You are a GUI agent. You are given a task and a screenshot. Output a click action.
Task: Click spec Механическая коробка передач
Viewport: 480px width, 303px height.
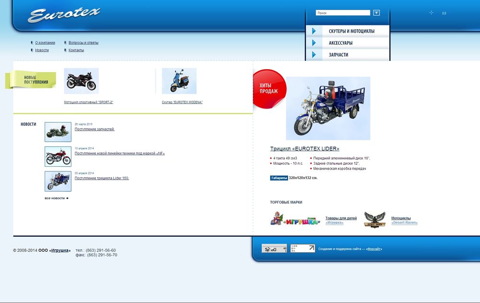339,169
